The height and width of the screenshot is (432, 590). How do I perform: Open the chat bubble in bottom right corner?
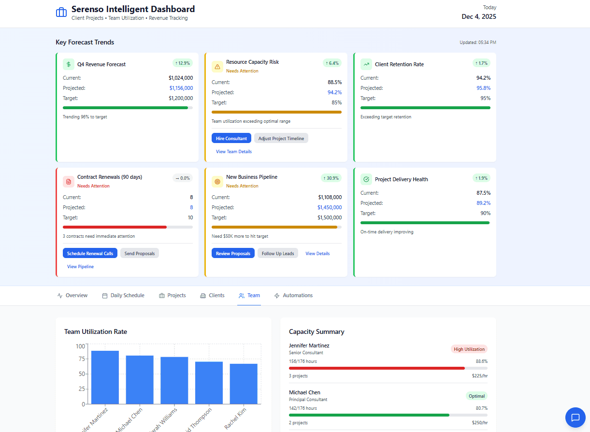(x=575, y=418)
